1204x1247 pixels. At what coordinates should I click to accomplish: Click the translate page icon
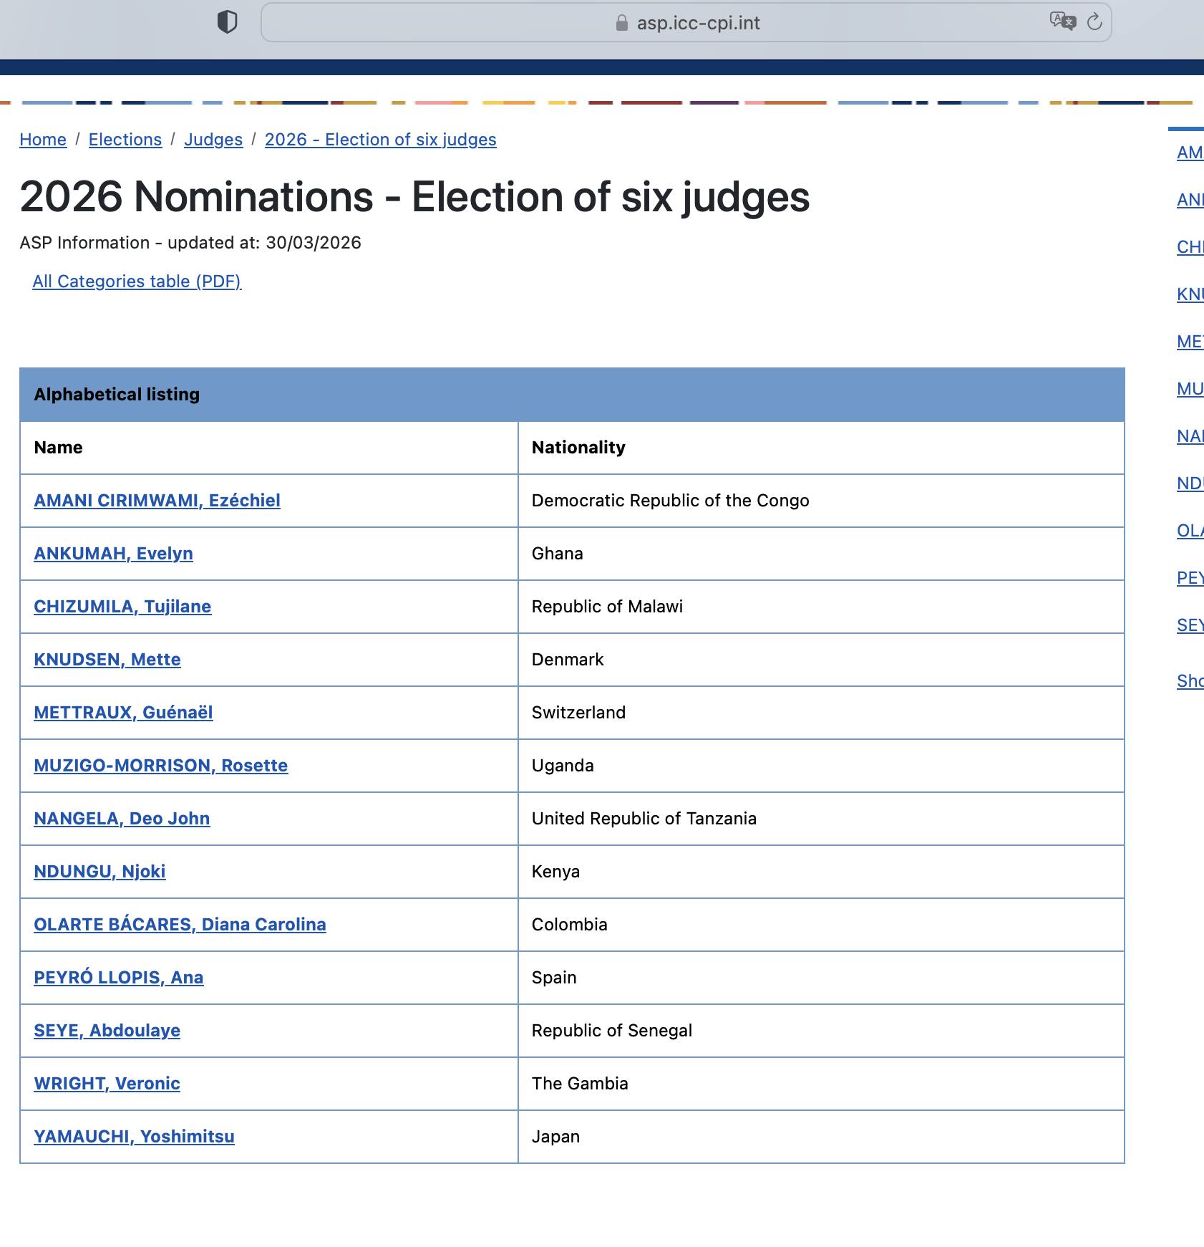[x=1062, y=21]
